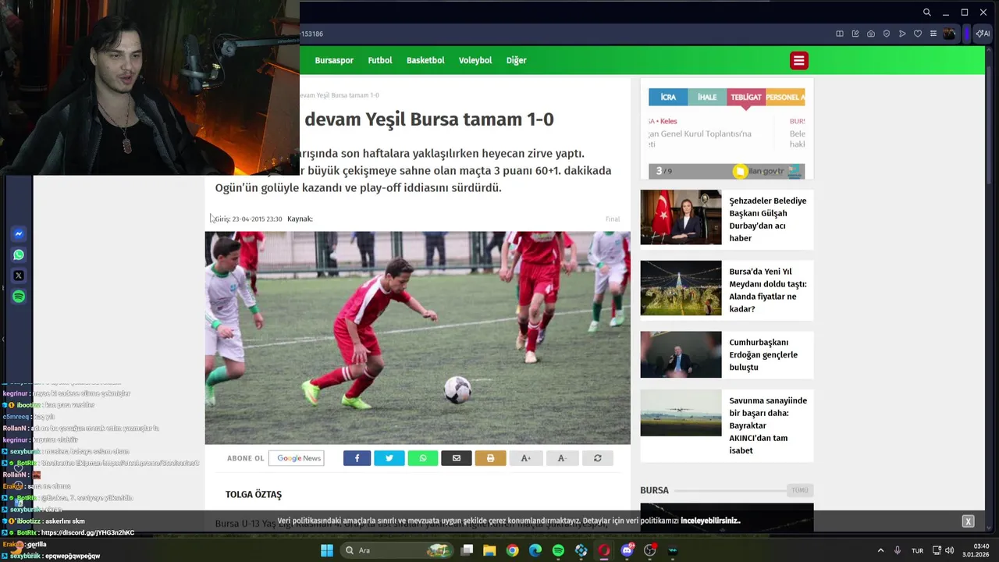The width and height of the screenshot is (999, 562).
Task: Open the Bursa'da Yeni Yıl Meydanı article
Action: pos(767,290)
